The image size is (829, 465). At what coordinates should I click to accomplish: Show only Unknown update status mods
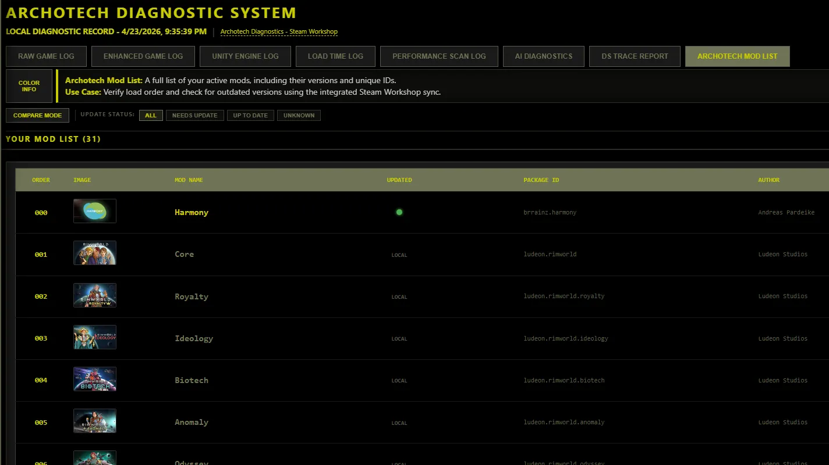299,115
